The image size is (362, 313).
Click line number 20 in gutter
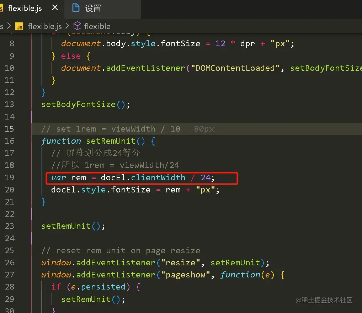click(x=10, y=190)
